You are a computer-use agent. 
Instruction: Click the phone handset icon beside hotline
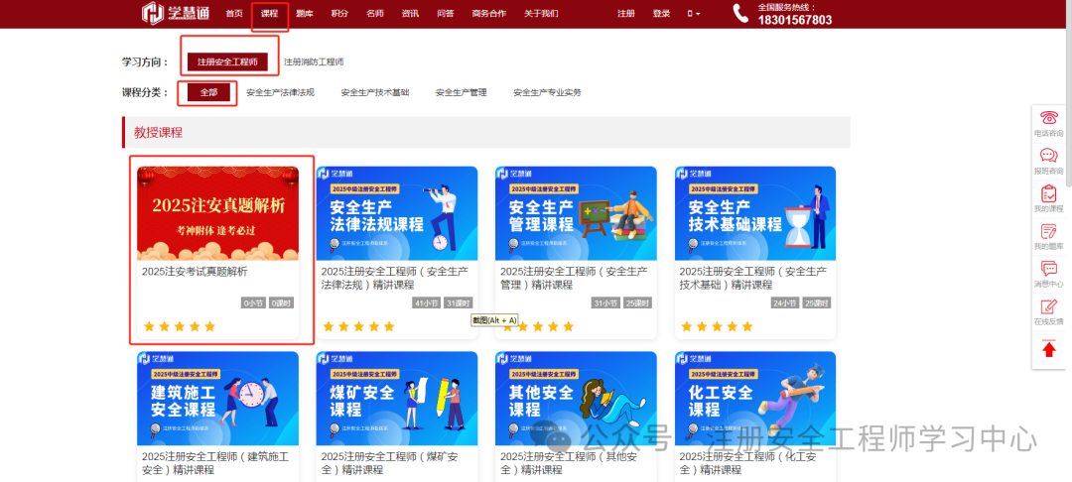click(740, 14)
